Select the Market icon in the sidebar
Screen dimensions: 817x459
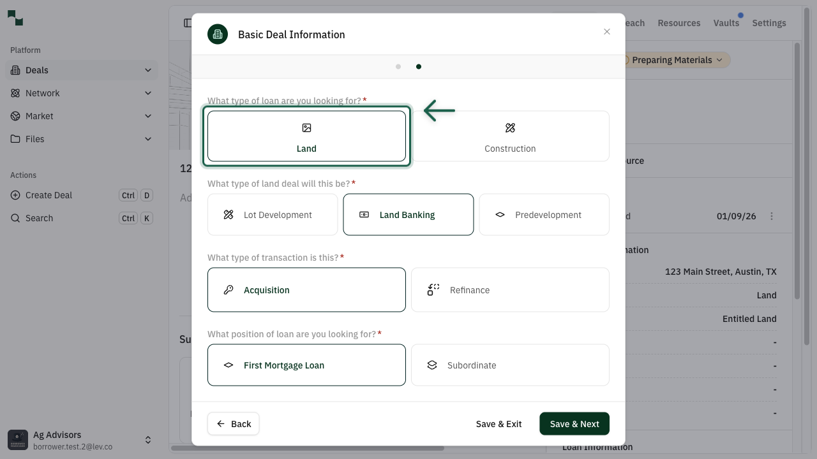tap(14, 116)
